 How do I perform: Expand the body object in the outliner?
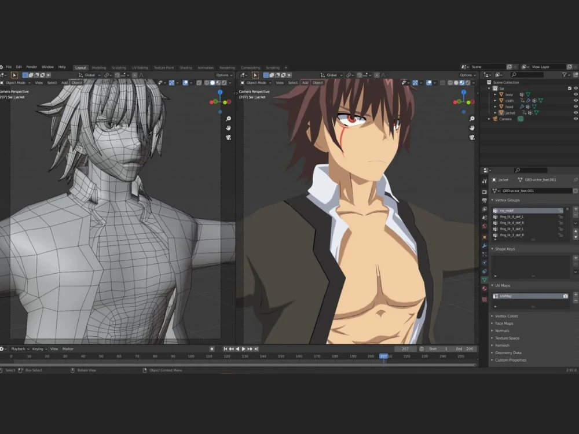[x=495, y=94]
